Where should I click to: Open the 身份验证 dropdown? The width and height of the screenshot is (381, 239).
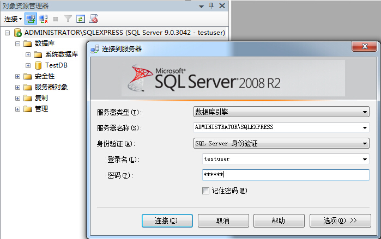click(x=281, y=143)
